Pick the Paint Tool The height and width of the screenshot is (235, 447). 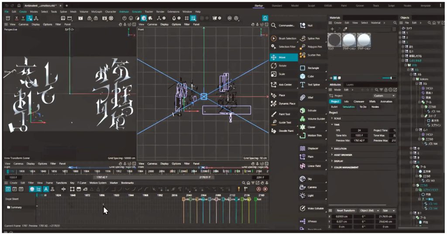click(284, 114)
